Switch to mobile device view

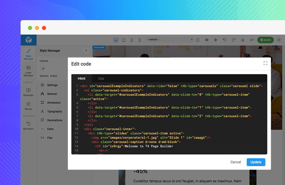pos(140,40)
